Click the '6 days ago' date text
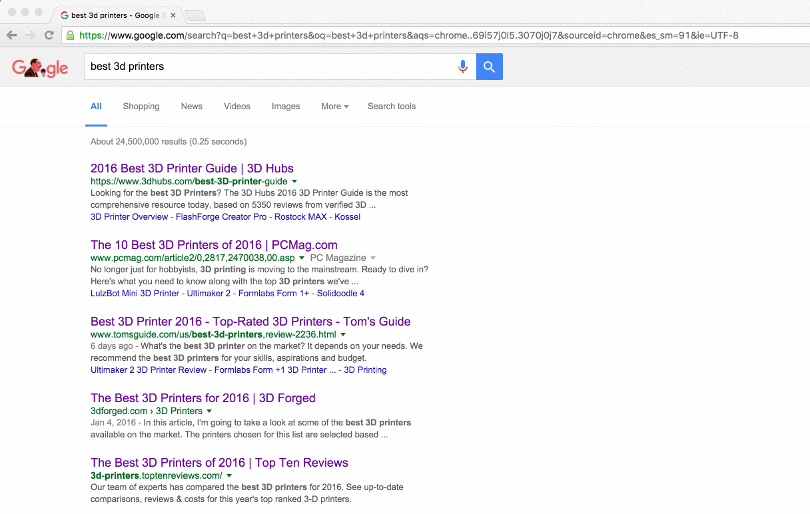Screen dimensions: 810x514 [112, 346]
